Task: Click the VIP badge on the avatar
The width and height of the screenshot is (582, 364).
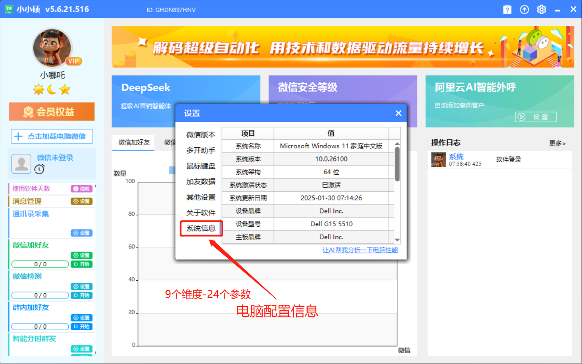Action: 74,61
